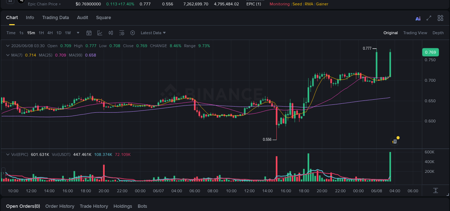Click the Gainer tag

tap(322, 4)
